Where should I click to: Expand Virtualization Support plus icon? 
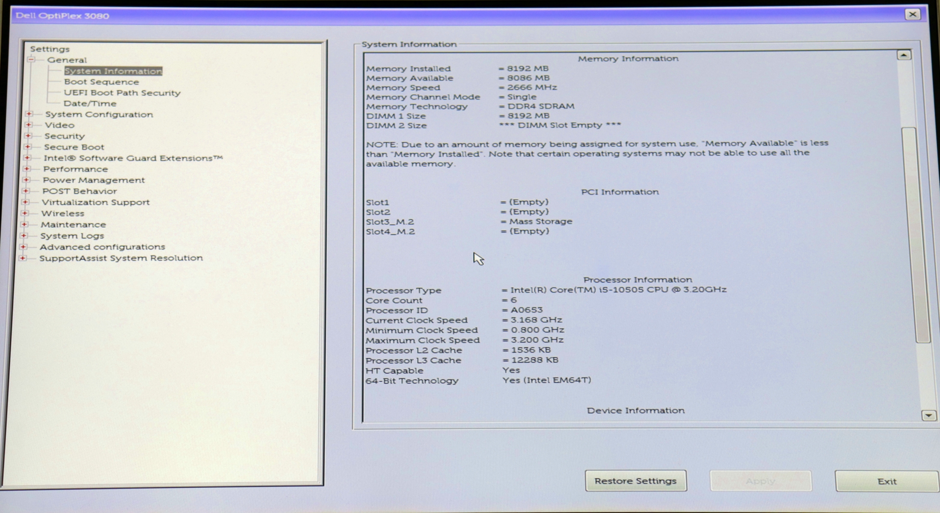coord(25,202)
